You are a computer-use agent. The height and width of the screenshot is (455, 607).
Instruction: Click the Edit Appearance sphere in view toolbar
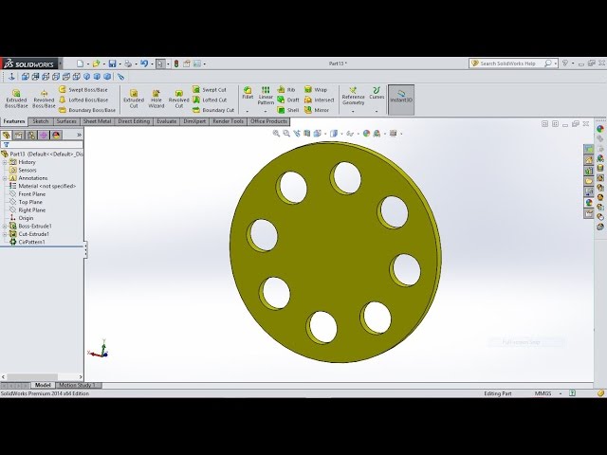tap(366, 134)
